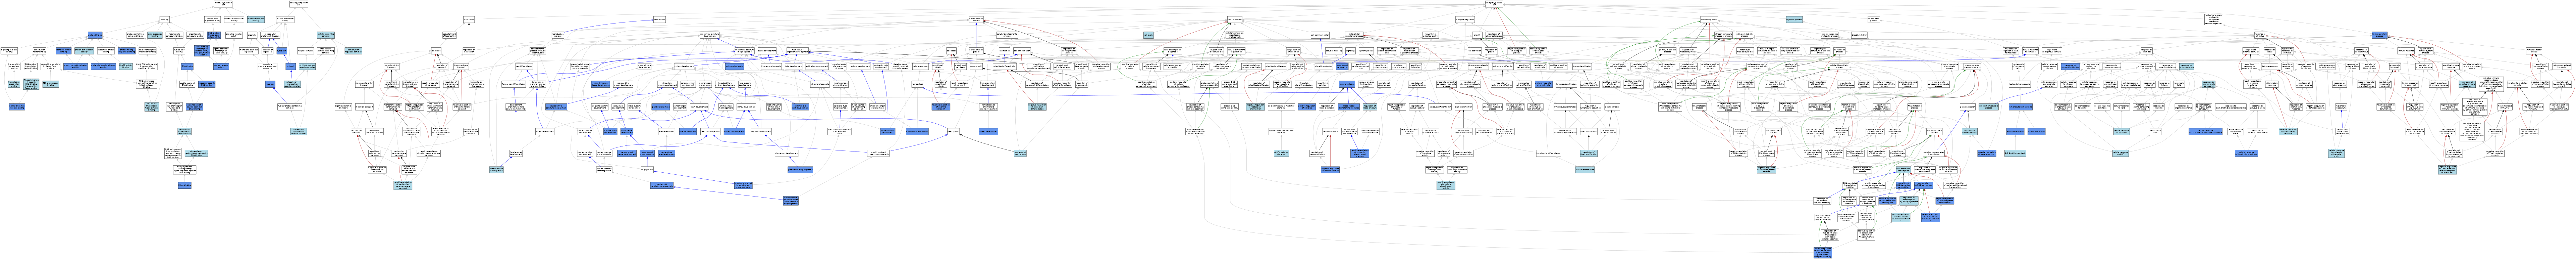Select the top 'response to stimulus' node

pyautogui.click(x=2260, y=35)
